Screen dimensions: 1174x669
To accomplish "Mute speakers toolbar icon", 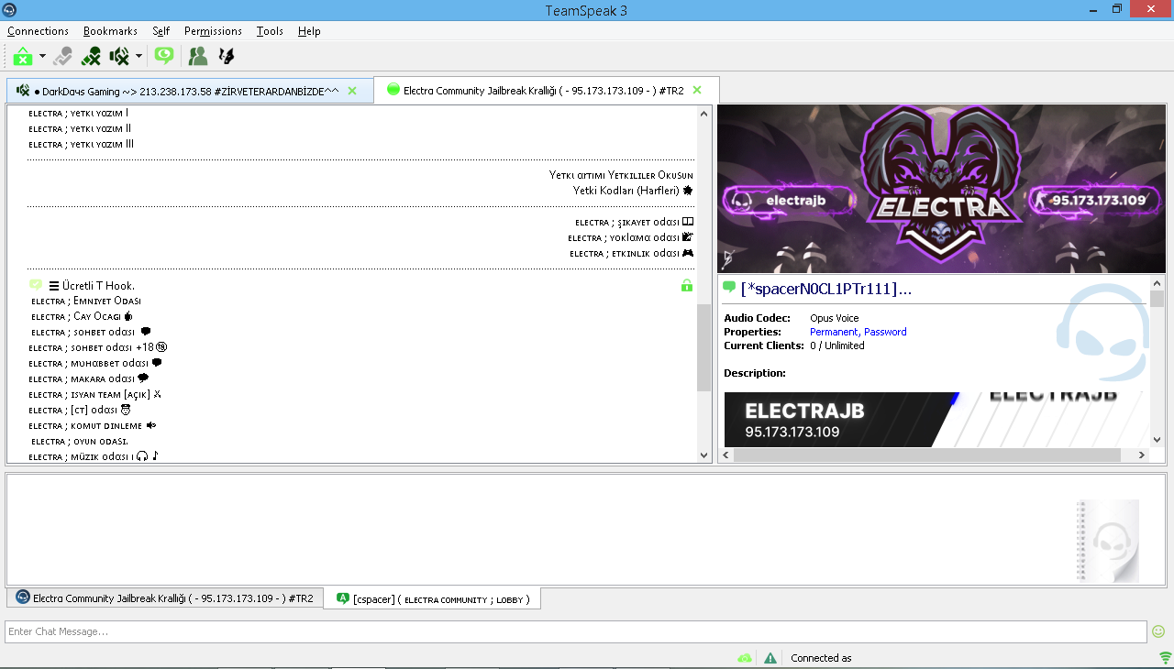I will click(x=119, y=56).
